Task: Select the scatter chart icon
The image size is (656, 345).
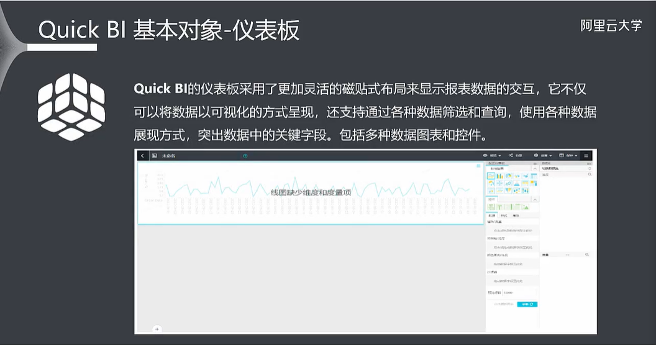Action: click(x=508, y=184)
